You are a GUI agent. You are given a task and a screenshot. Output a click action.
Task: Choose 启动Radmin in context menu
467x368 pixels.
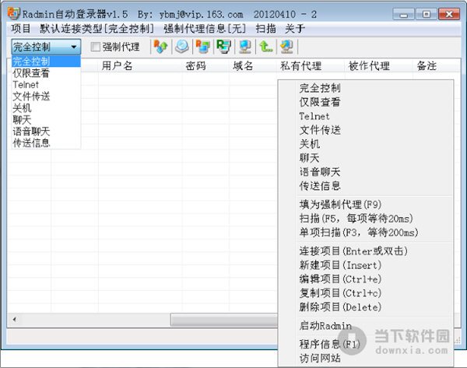(x=366, y=326)
